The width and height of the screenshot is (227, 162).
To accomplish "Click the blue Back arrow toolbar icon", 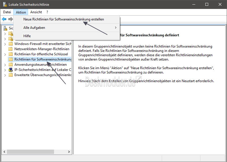I will click(x=4, y=19).
